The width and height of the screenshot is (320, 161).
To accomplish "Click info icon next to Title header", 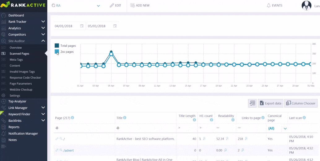I will click(x=125, y=118).
